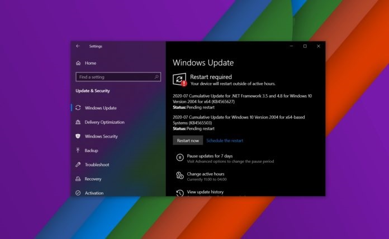Click the back arrow in Settings
Viewport: 389px width, 239px height.
point(78,46)
